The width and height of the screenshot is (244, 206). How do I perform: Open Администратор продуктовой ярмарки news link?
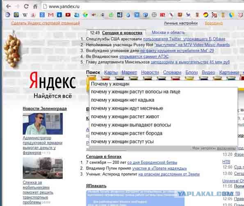click(43, 145)
